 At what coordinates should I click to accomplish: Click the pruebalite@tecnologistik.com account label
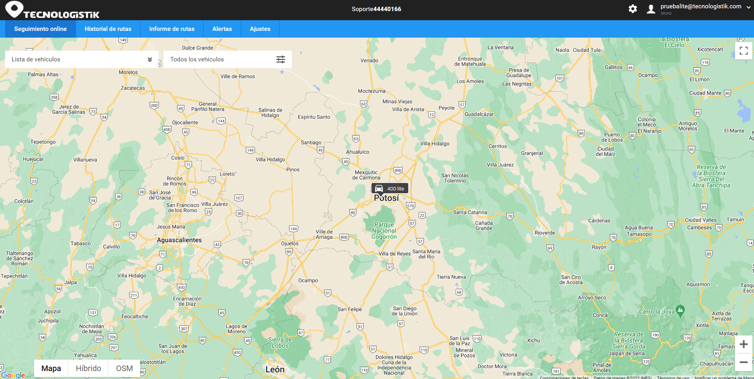701,6
